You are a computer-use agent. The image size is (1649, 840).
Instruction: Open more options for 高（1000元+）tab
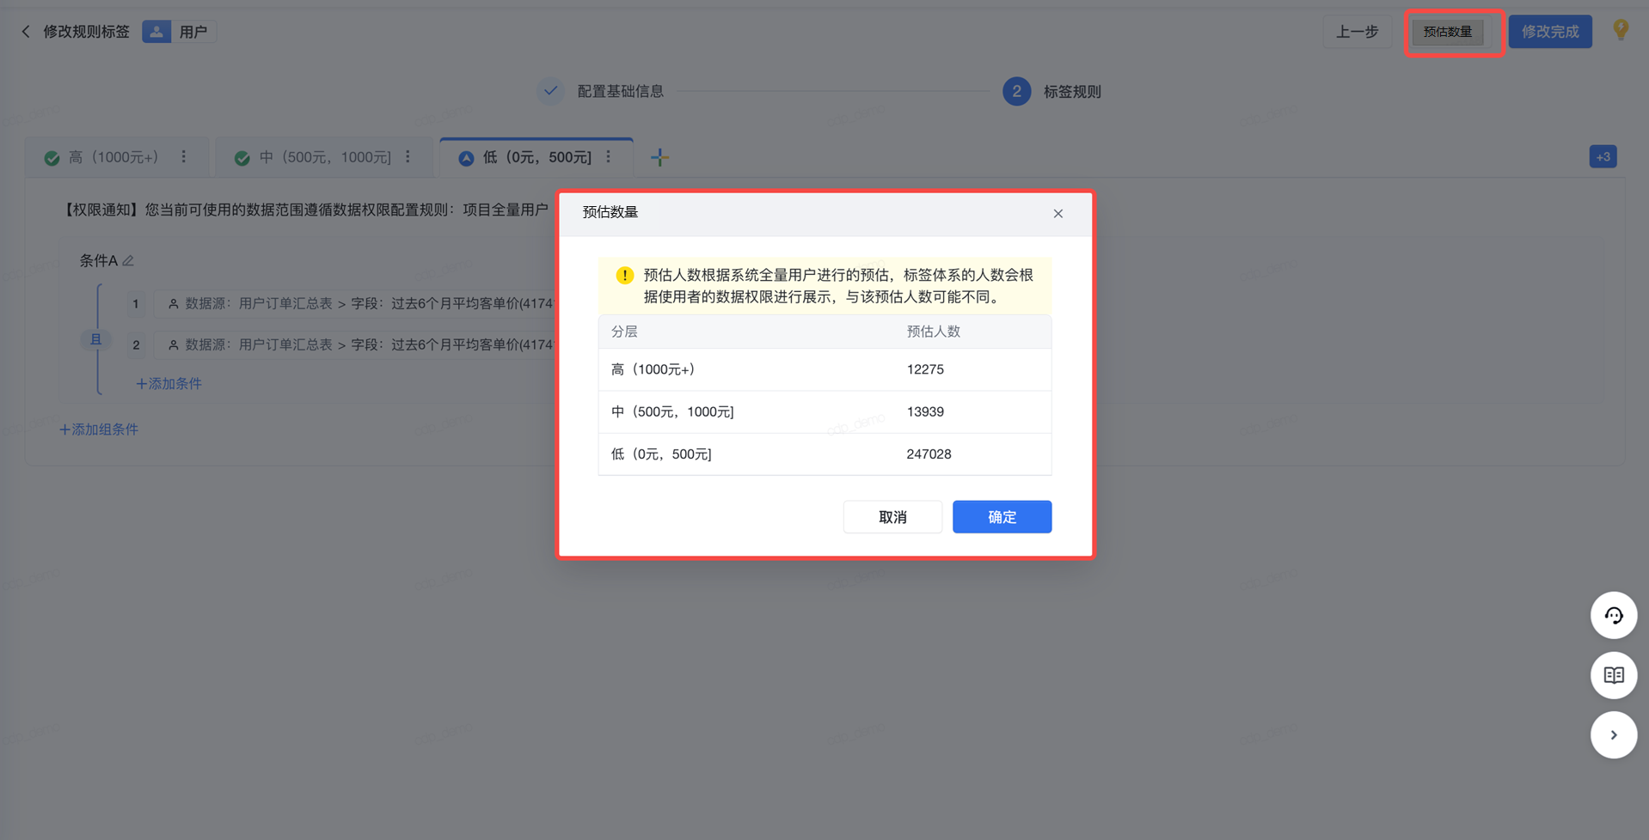184,157
